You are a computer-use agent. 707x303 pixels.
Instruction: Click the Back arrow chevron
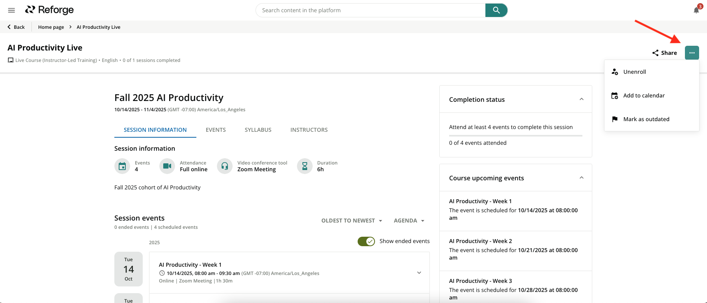tap(9, 27)
